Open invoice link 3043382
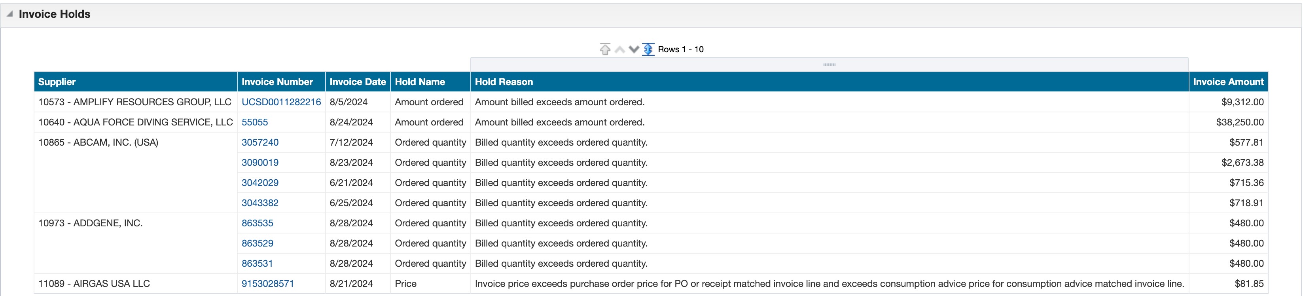 [260, 203]
